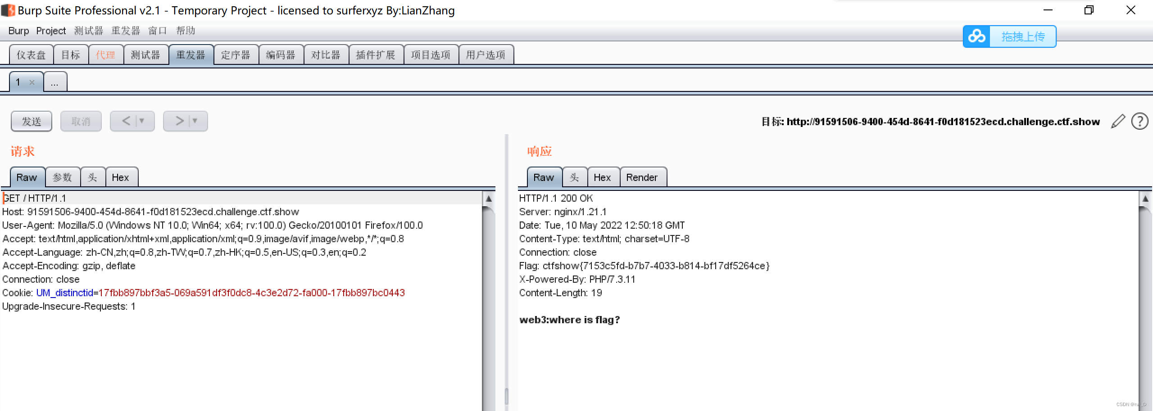Viewport: 1153px width, 411px height.
Task: Select the request Raw tab
Action: [x=27, y=177]
